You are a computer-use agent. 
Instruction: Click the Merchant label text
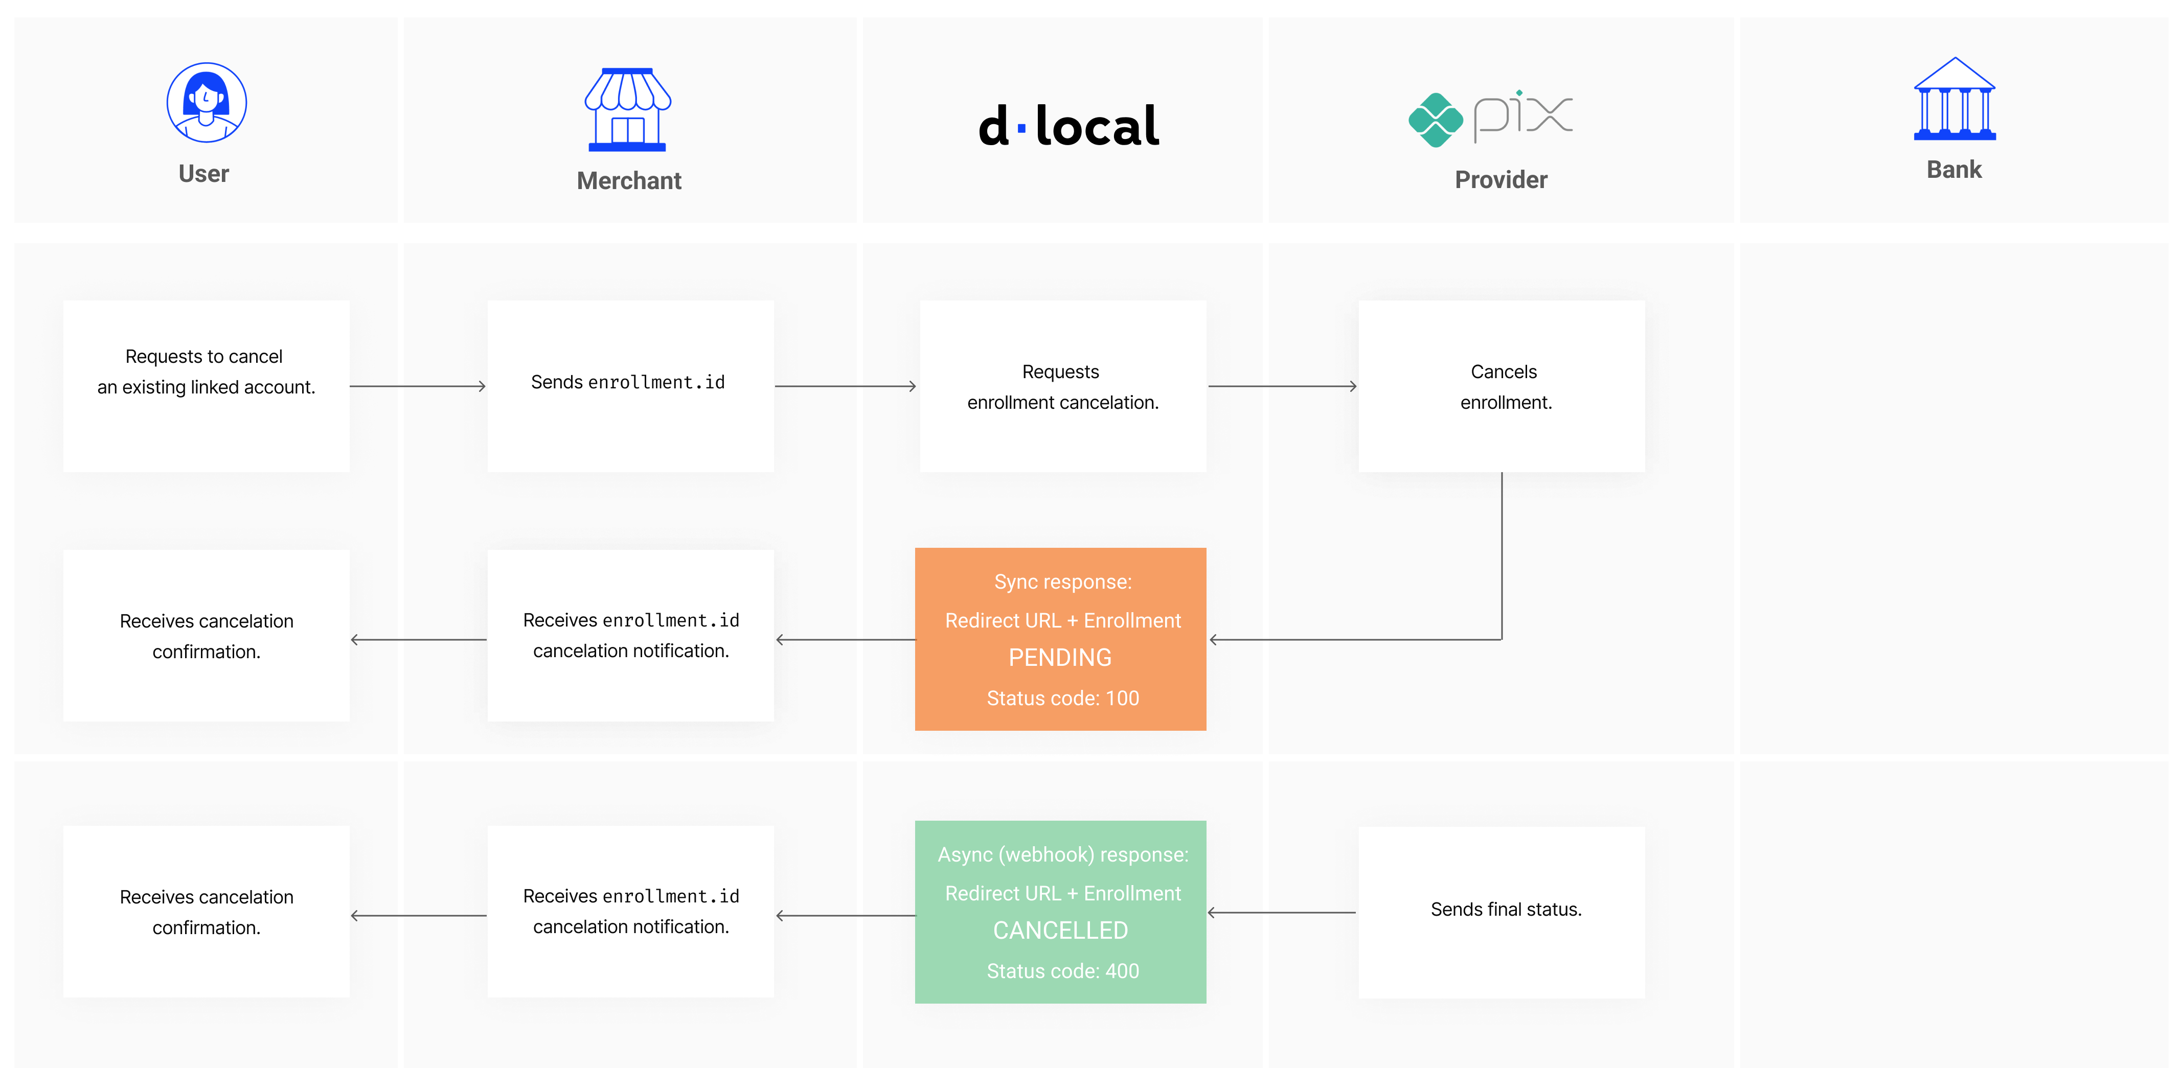(629, 180)
